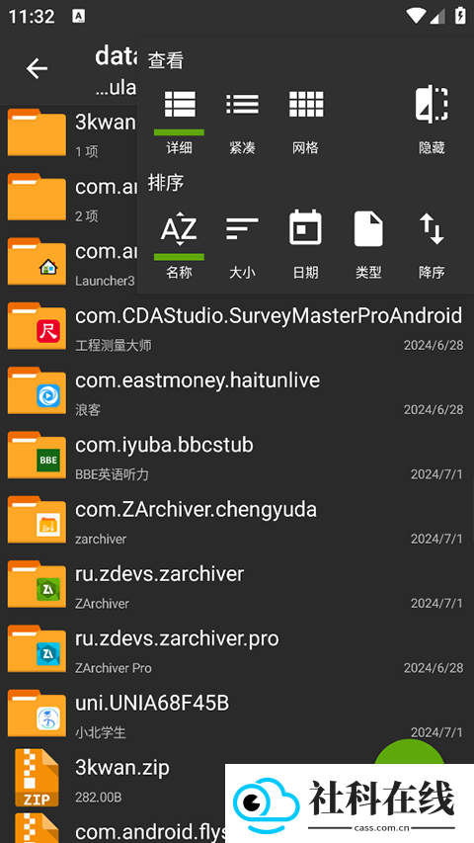Click the 3kwan.zip file name
474x843 pixels.
coord(122,767)
